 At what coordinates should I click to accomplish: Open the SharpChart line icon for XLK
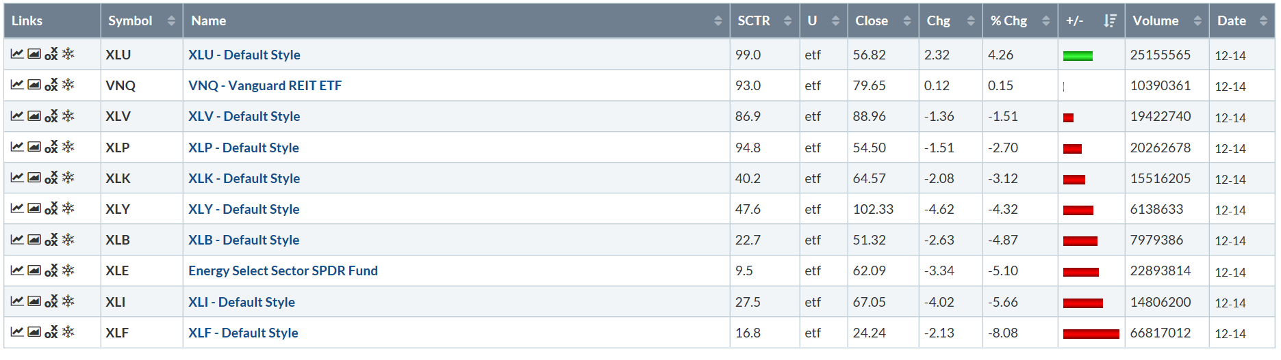[x=17, y=178]
